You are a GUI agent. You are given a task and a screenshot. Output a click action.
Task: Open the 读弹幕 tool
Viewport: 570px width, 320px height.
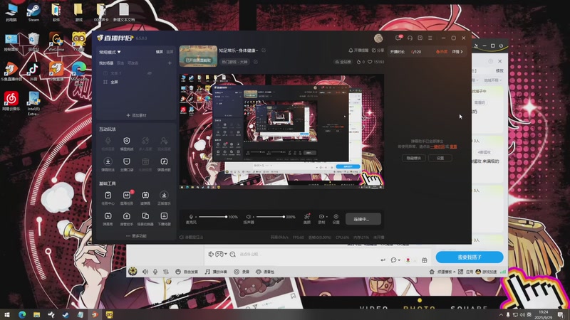pos(145,198)
